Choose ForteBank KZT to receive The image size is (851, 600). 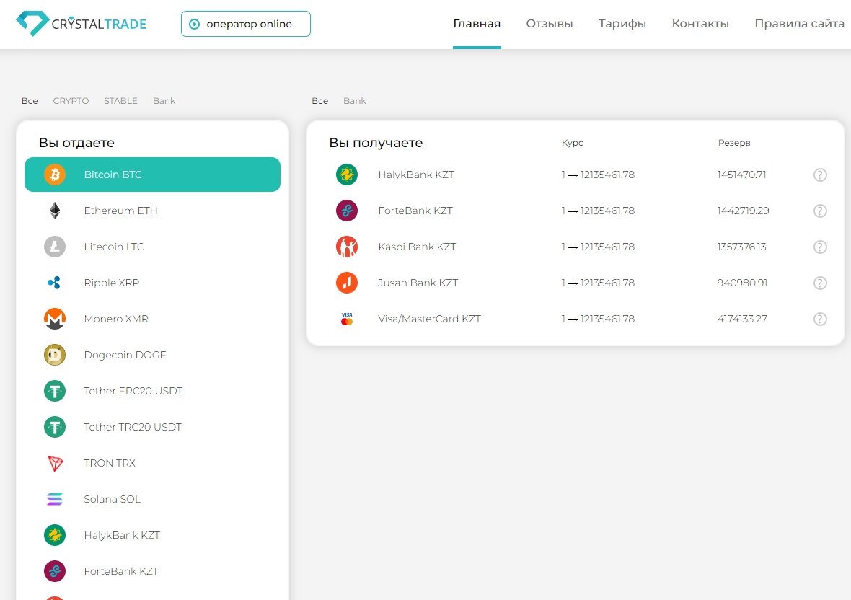point(576,211)
